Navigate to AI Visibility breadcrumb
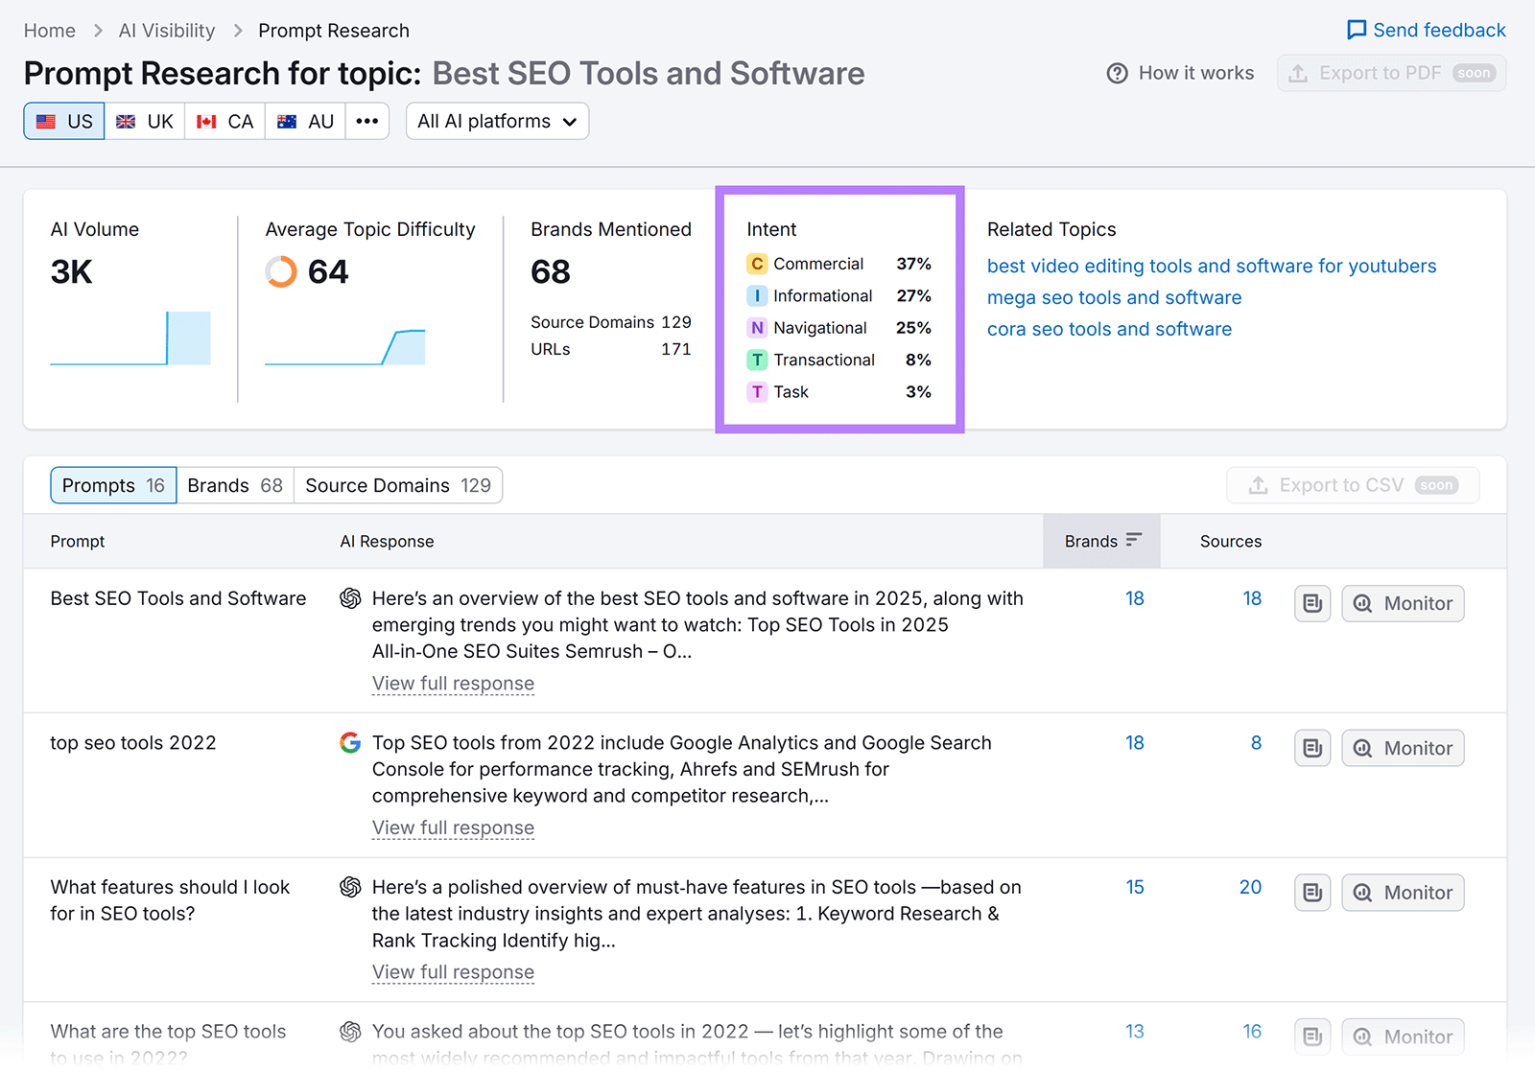The width and height of the screenshot is (1535, 1072). pos(167,31)
